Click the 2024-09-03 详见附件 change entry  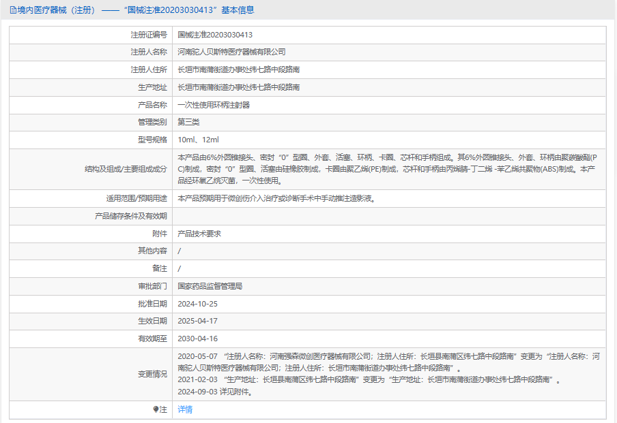tap(214, 392)
